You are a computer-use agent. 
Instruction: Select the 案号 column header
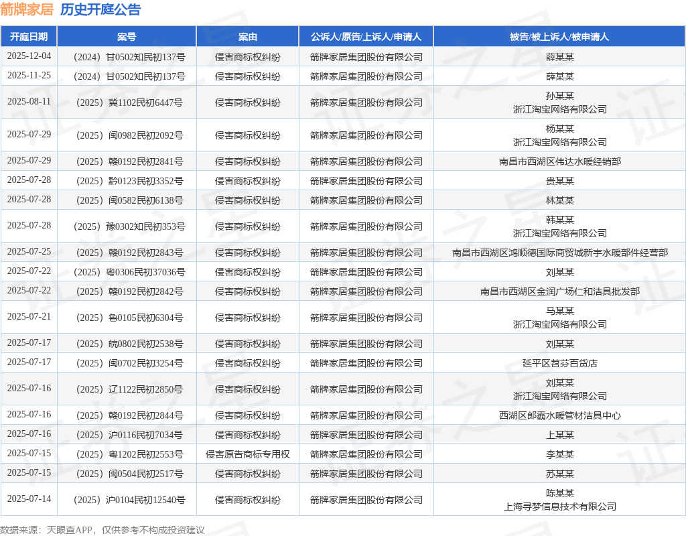pyautogui.click(x=127, y=37)
